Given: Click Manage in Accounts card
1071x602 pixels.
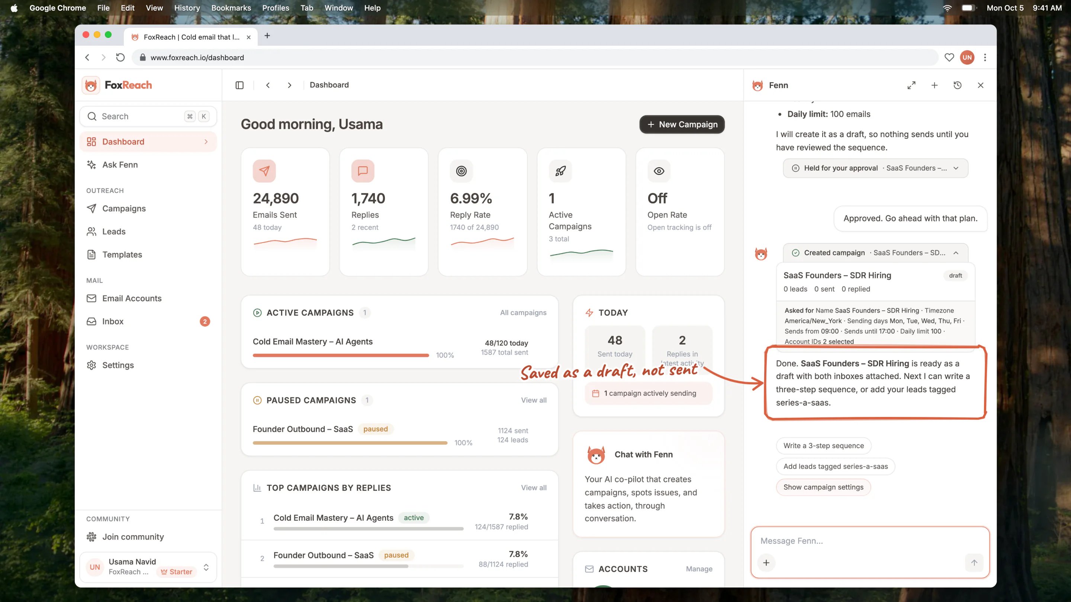Looking at the screenshot, I should [x=699, y=569].
